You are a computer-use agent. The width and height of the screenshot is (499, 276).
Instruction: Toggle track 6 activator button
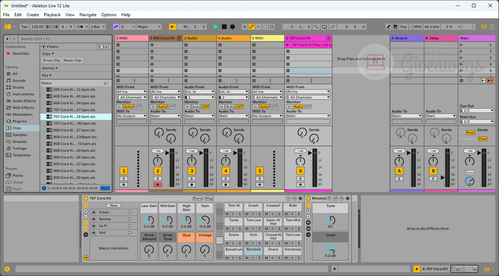pyautogui.click(x=301, y=171)
